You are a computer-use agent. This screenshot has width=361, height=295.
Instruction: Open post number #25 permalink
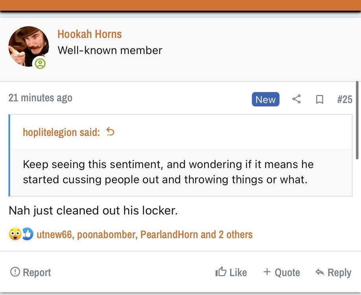click(344, 99)
